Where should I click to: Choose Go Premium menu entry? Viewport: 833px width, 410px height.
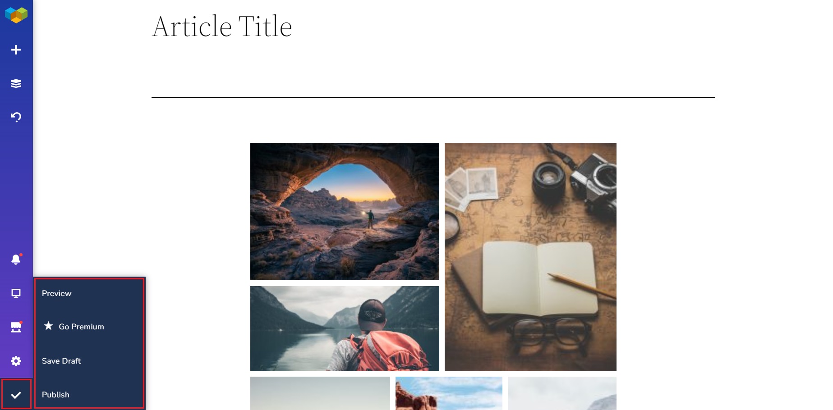[81, 327]
